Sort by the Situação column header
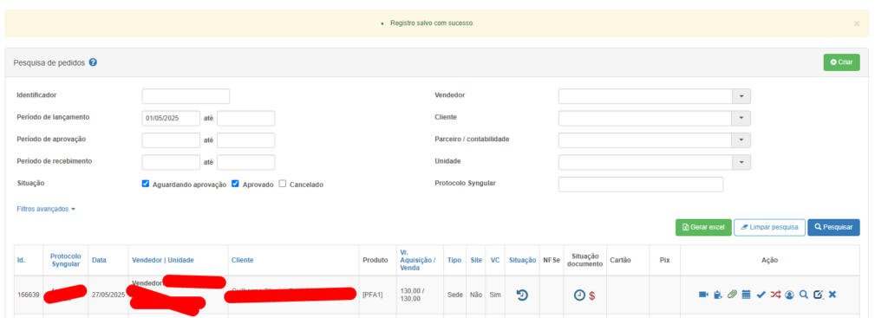This screenshot has height=318, width=888. (522, 260)
